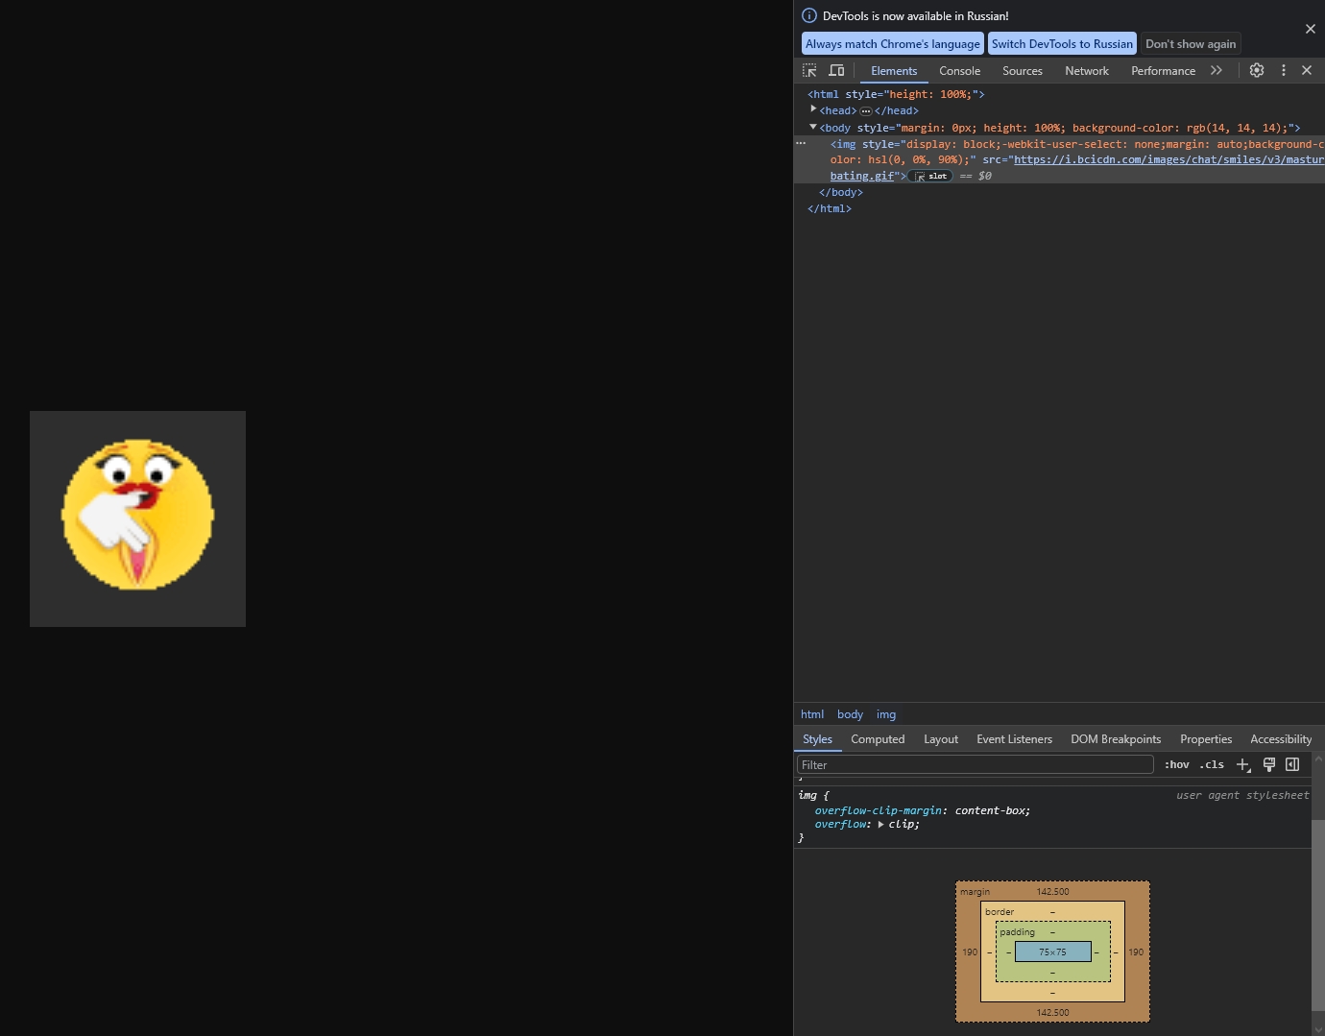Dismiss the Russian language notification bar
Viewport: 1325px width, 1036px height.
(1311, 29)
